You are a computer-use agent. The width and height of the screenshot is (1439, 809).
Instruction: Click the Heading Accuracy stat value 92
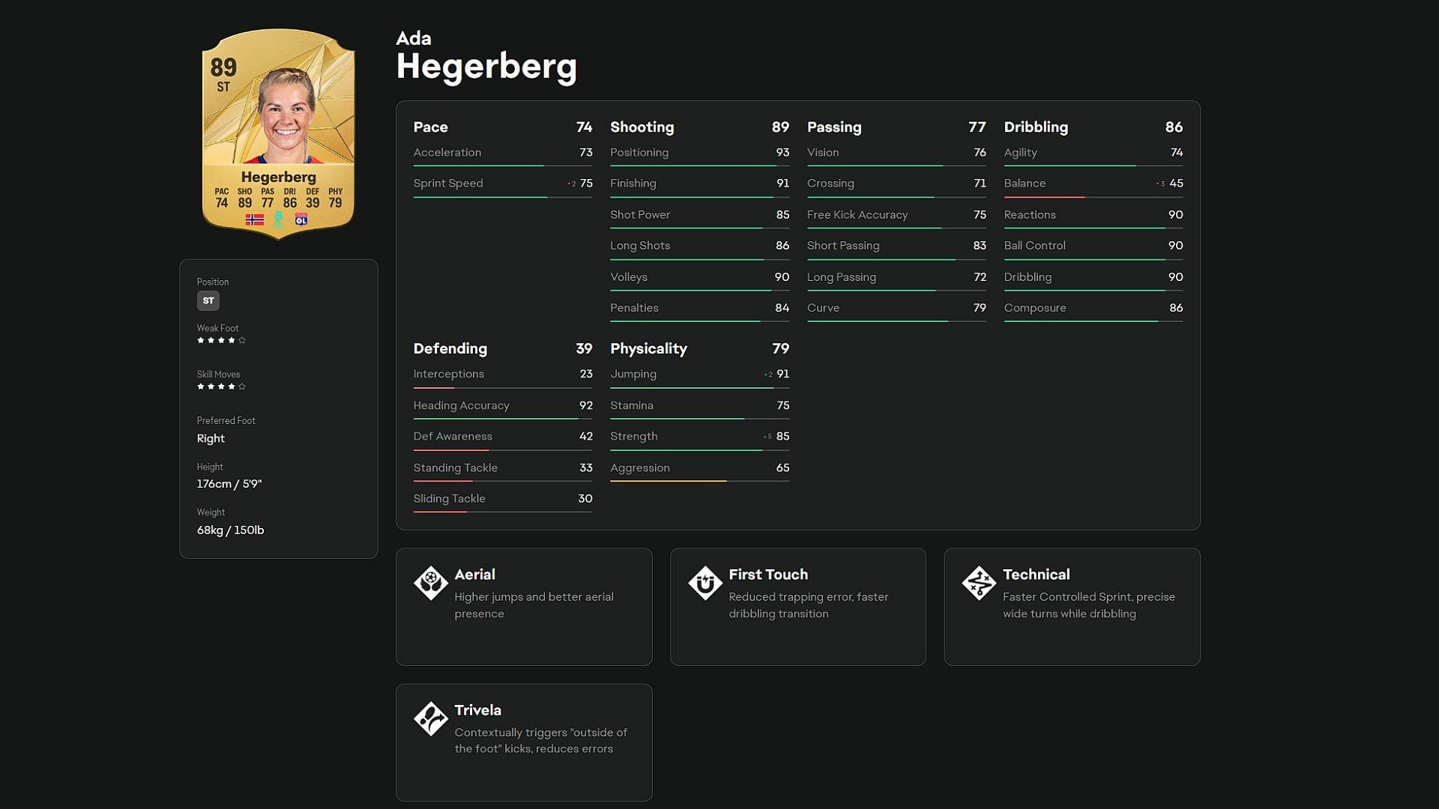(585, 404)
